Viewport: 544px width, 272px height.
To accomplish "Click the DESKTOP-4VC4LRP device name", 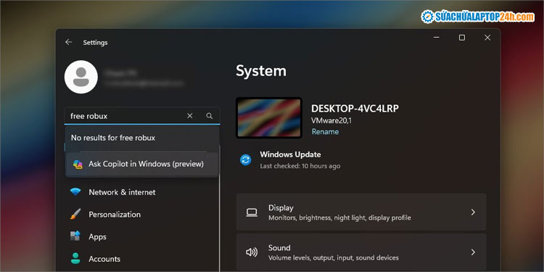I will 355,109.
